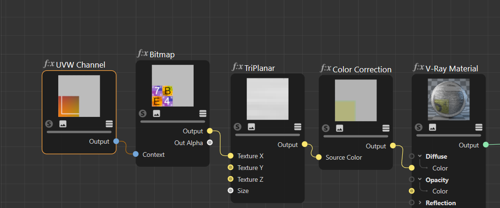The height and width of the screenshot is (208, 500).
Task: Expand the Reflection section in V-Ray Material
Action: 420,202
